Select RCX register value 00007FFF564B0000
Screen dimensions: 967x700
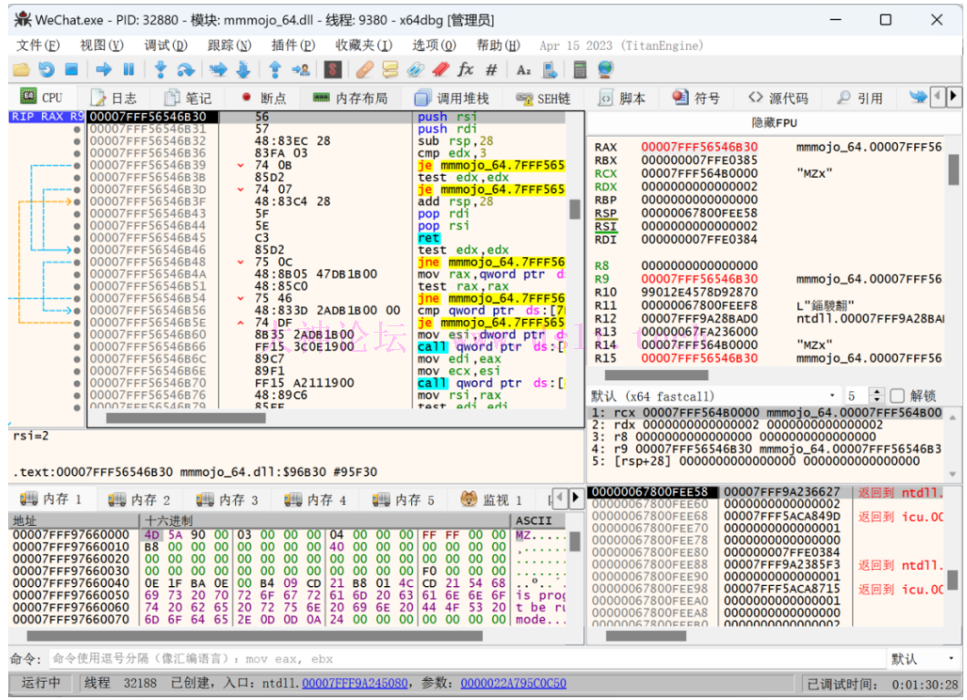(700, 173)
